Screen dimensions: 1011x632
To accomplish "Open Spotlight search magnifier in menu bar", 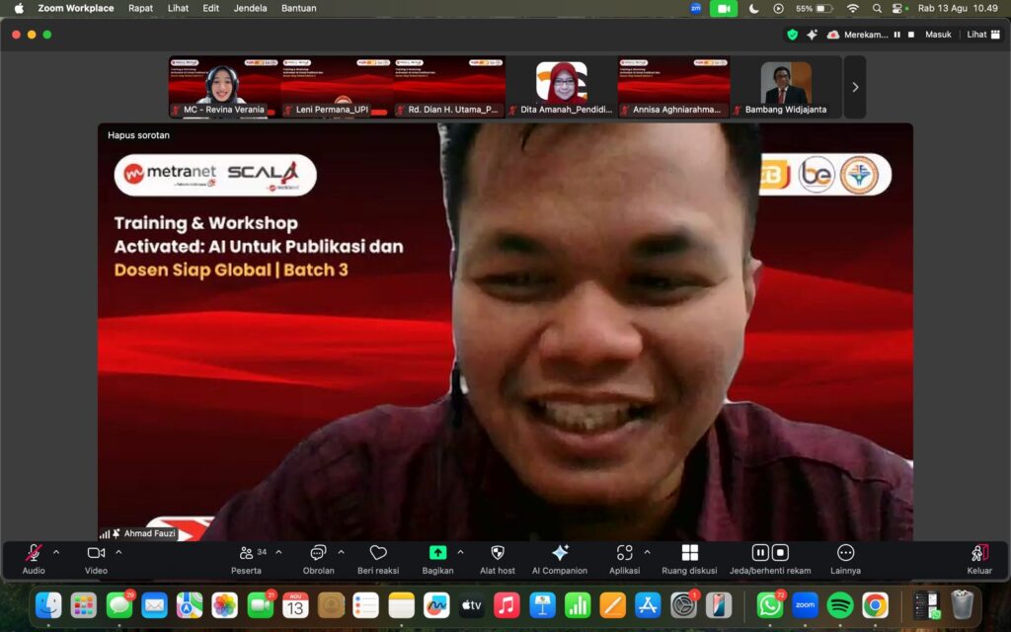I will pos(877,8).
